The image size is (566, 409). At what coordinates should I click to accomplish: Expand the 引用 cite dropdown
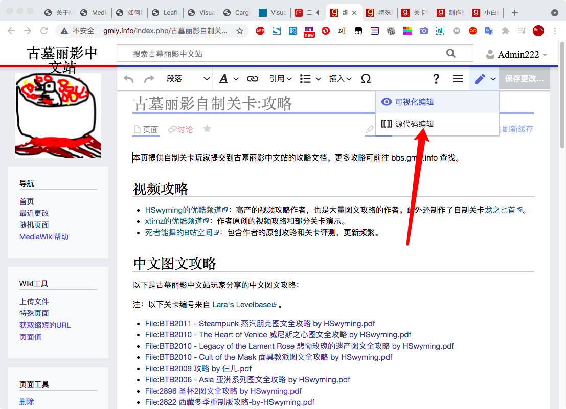(x=280, y=79)
